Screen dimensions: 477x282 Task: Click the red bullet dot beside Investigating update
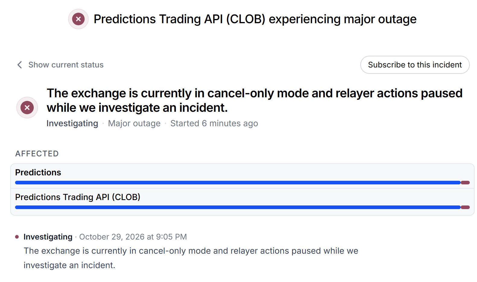pyautogui.click(x=17, y=237)
